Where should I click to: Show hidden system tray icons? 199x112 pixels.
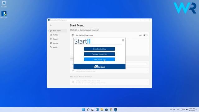171,110
